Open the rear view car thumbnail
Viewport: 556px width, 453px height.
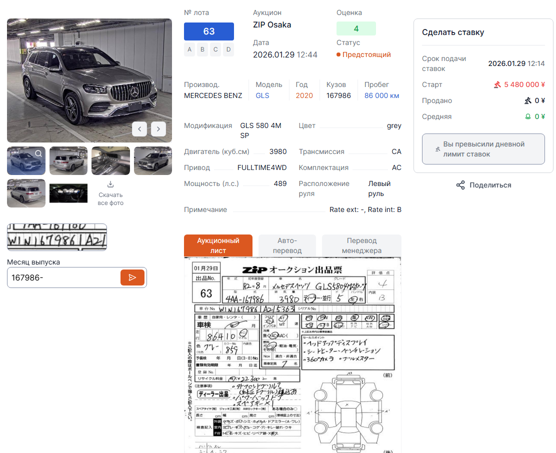click(68, 161)
